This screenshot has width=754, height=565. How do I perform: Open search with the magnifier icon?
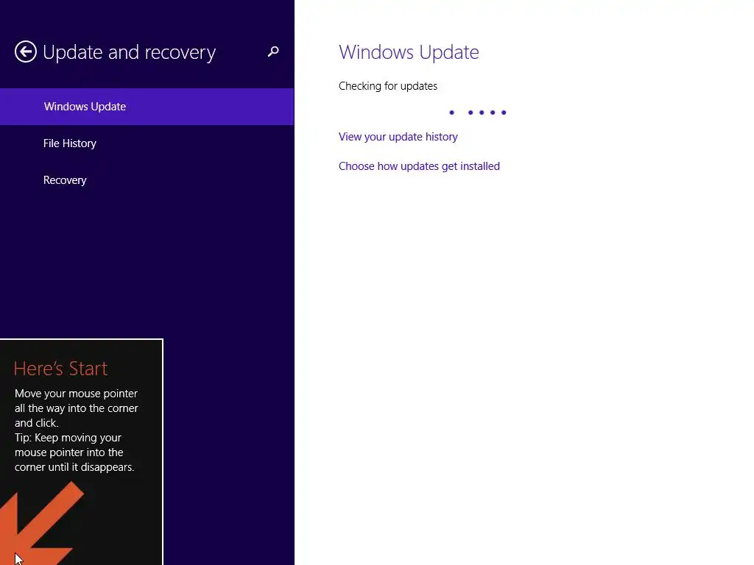pyautogui.click(x=273, y=51)
